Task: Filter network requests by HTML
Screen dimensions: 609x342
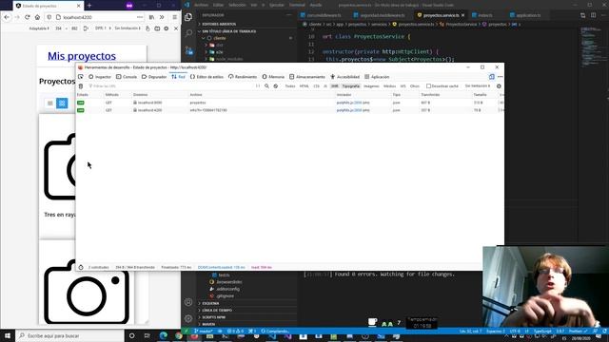Action: [304, 86]
